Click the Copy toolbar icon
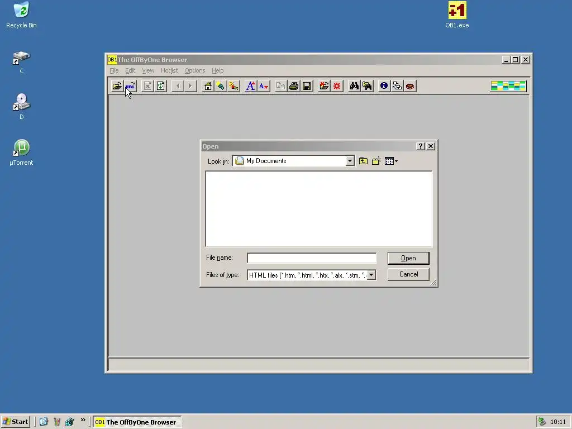The height and width of the screenshot is (429, 572). coord(280,86)
